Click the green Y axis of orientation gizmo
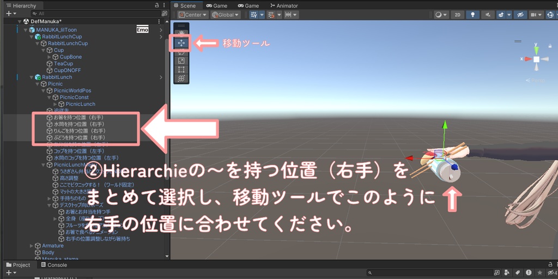 (536, 50)
